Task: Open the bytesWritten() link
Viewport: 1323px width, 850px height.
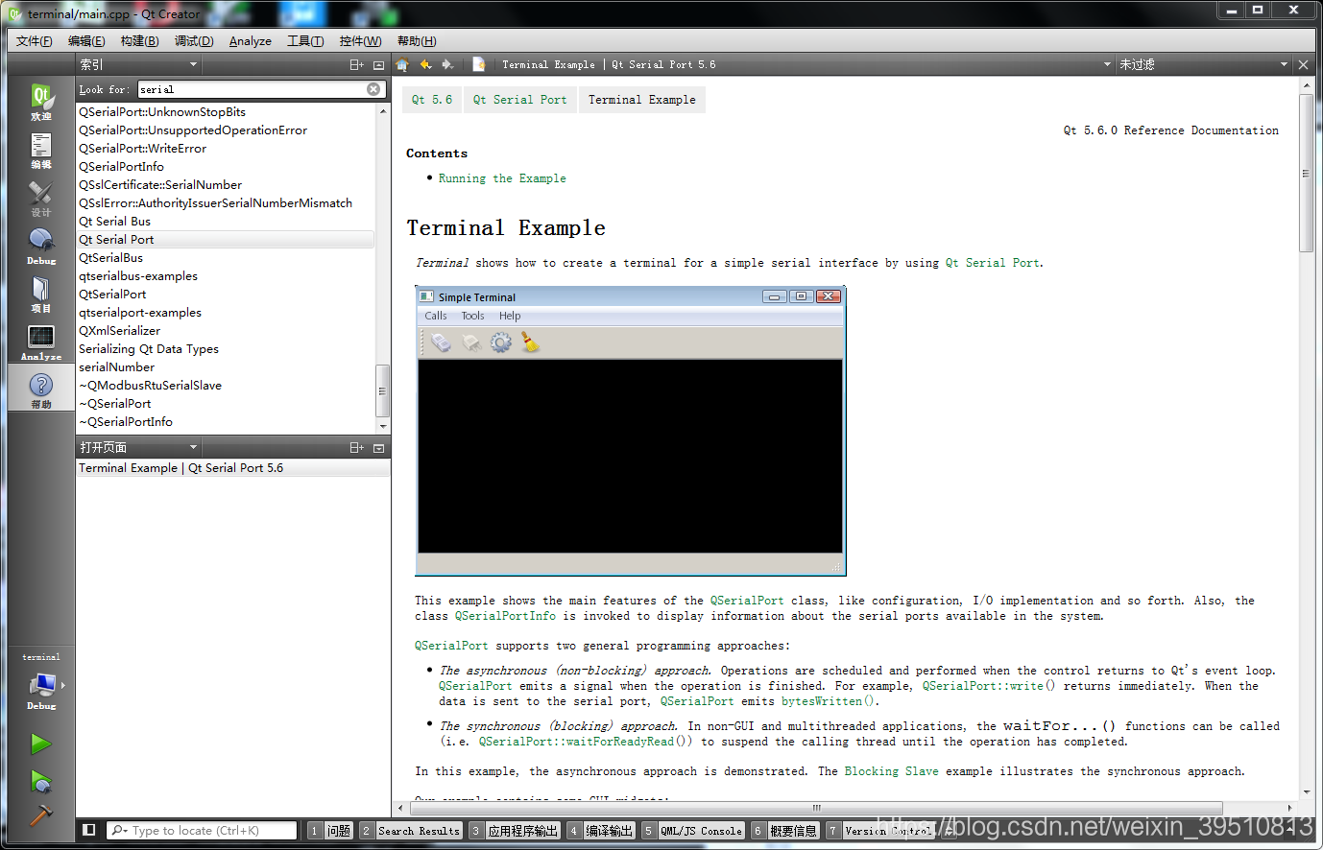Action: click(x=830, y=701)
